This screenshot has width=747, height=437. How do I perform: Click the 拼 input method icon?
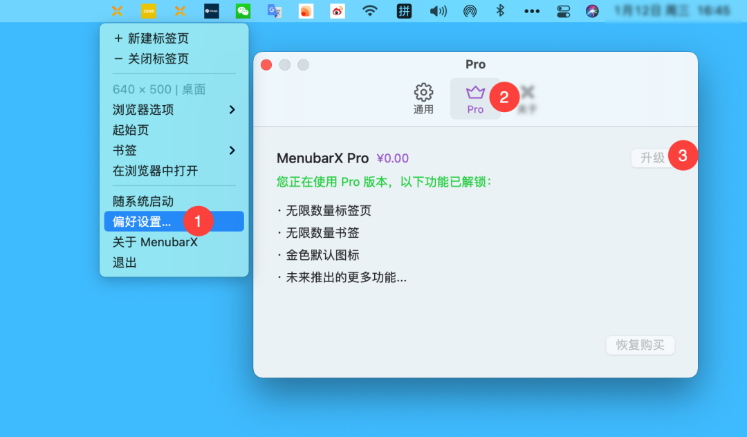pyautogui.click(x=404, y=11)
